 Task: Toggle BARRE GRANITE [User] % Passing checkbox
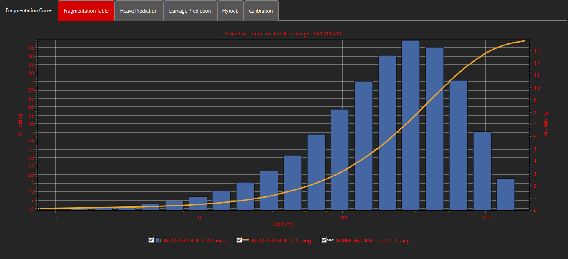[324, 240]
